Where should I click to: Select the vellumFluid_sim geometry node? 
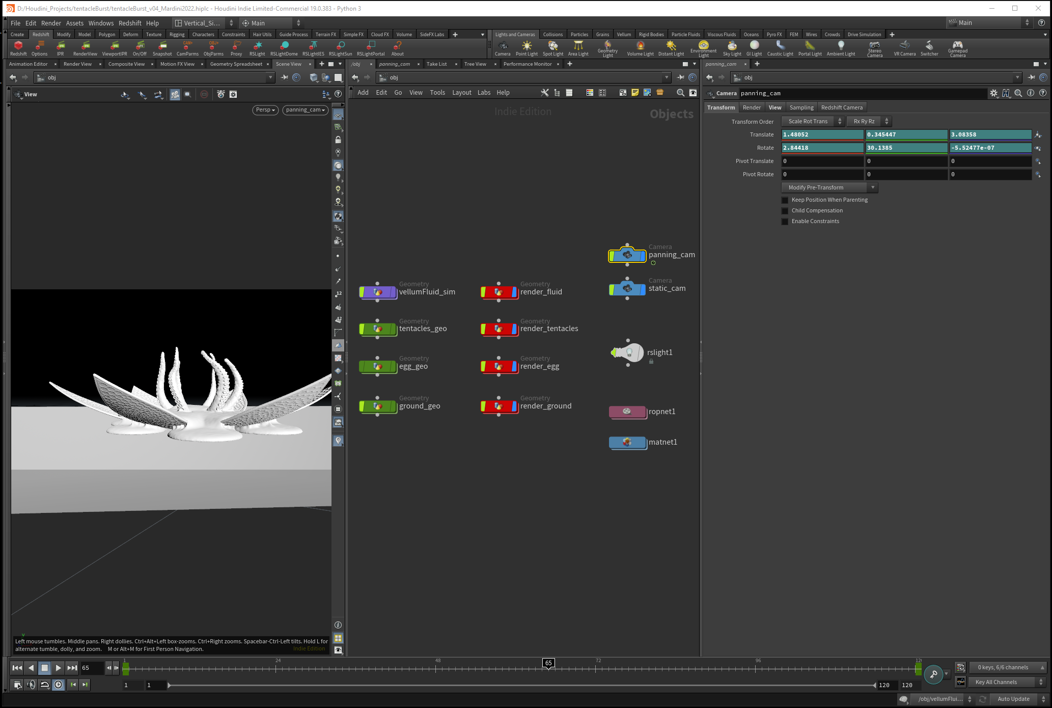(x=378, y=292)
